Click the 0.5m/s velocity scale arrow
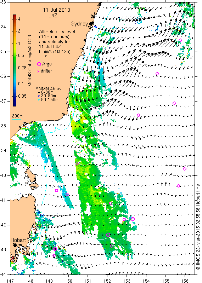The width and height of the screenshot is (202, 283). [x=45, y=56]
